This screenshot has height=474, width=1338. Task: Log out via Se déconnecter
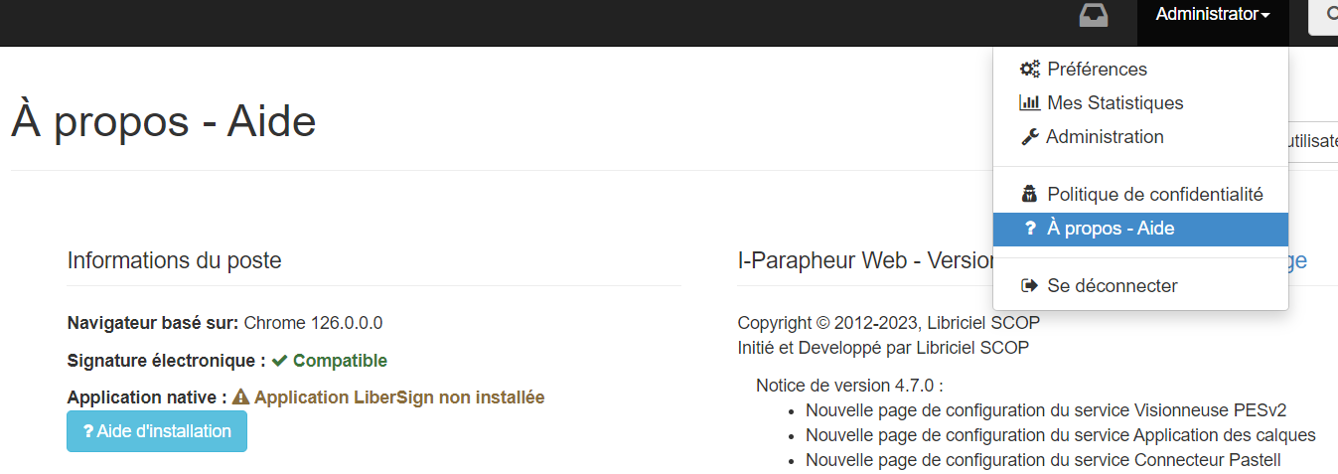tap(1112, 286)
